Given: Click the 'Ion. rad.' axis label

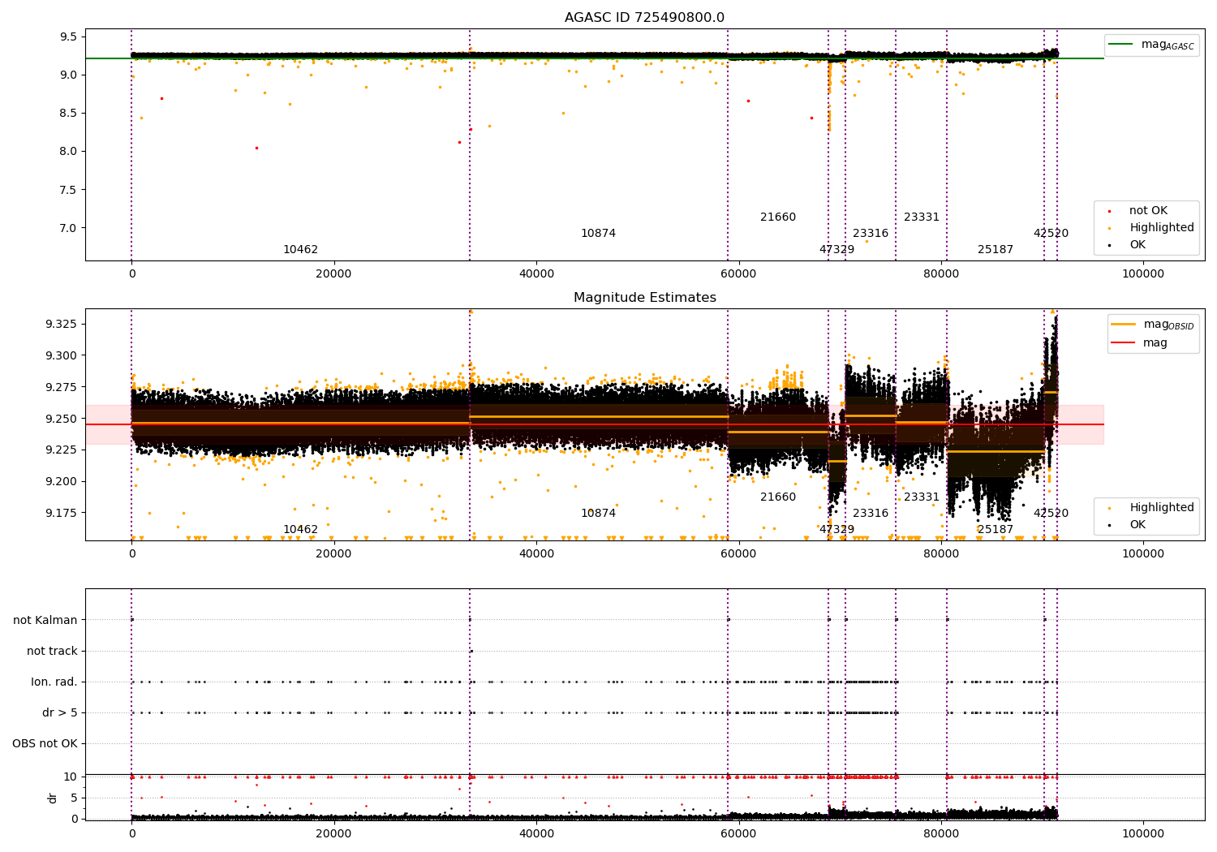Looking at the screenshot, I should tap(54, 682).
